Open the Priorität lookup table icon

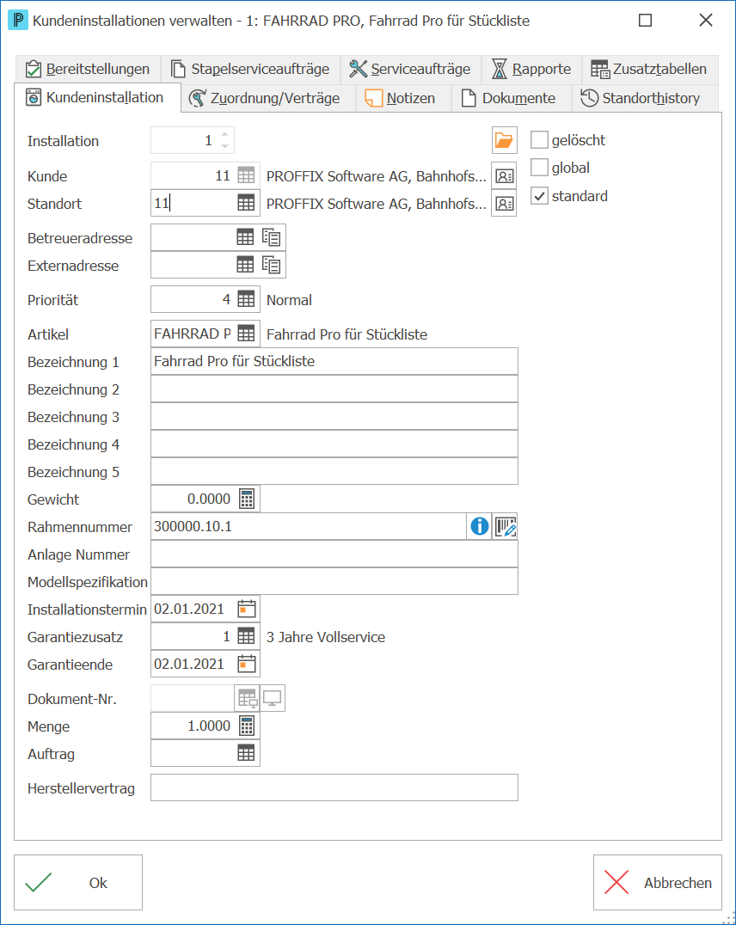[246, 300]
